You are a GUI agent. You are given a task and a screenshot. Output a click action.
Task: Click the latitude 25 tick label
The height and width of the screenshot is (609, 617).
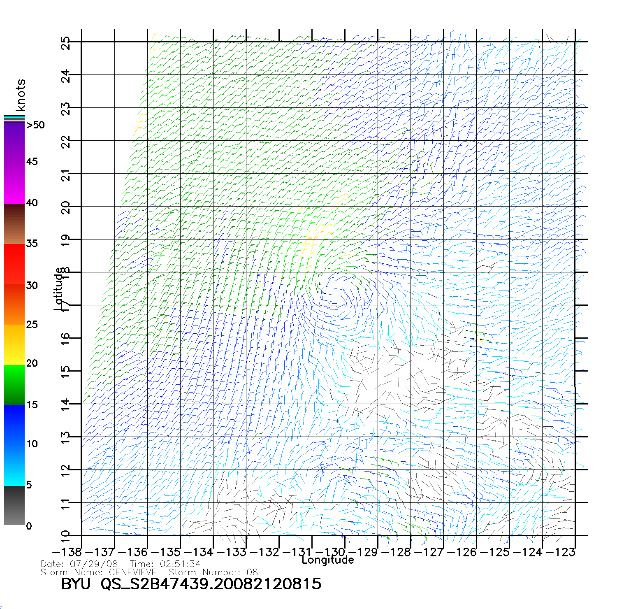[x=66, y=43]
